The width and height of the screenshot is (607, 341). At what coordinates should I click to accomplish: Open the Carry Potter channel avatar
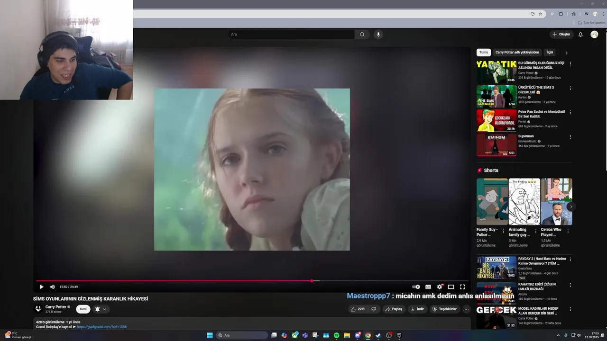(x=38, y=309)
